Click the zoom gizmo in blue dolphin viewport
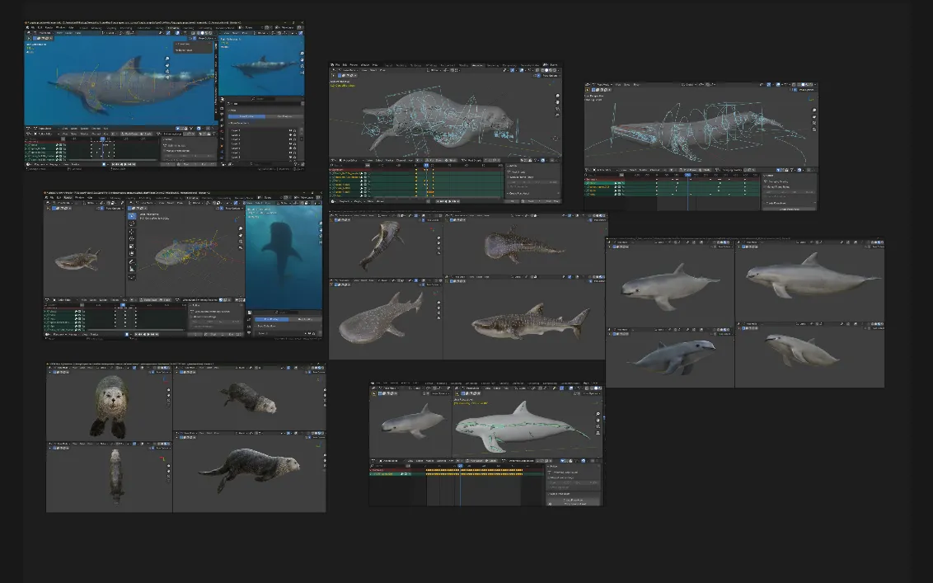This screenshot has height=583, width=933. tap(167, 58)
